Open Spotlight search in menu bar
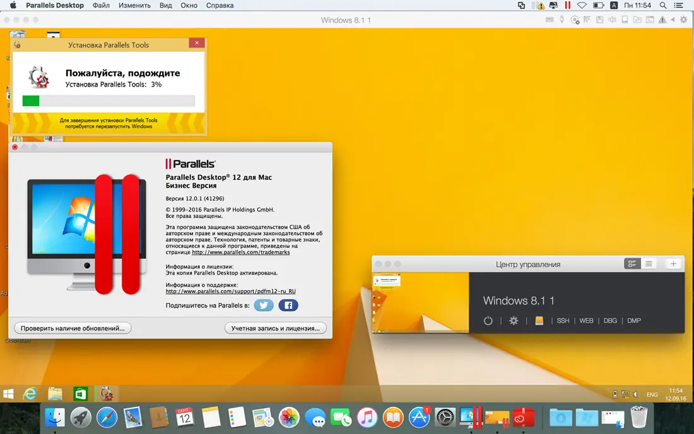The image size is (694, 434). tap(663, 5)
